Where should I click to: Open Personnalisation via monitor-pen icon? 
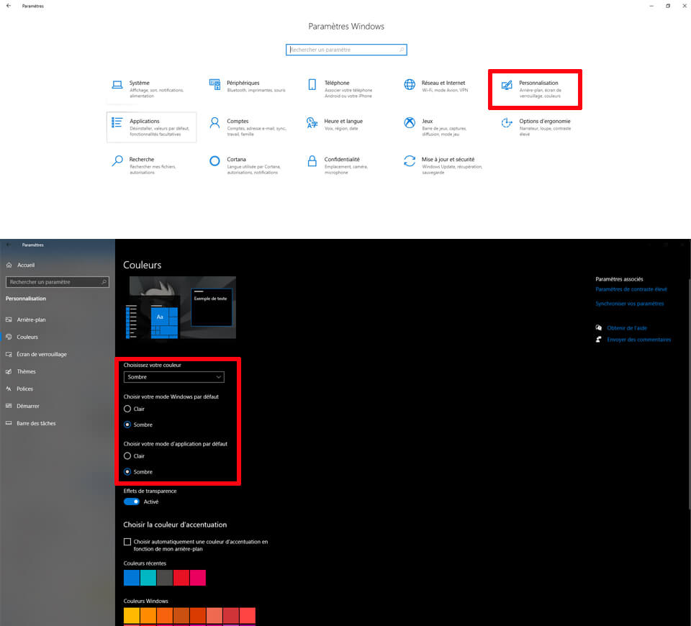tap(507, 85)
